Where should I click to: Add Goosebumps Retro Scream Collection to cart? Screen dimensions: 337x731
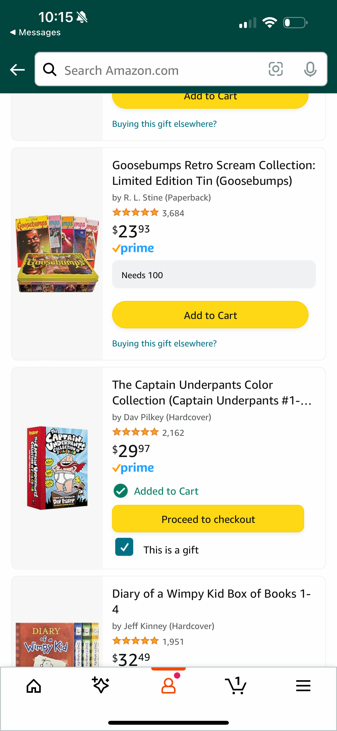pyautogui.click(x=210, y=315)
